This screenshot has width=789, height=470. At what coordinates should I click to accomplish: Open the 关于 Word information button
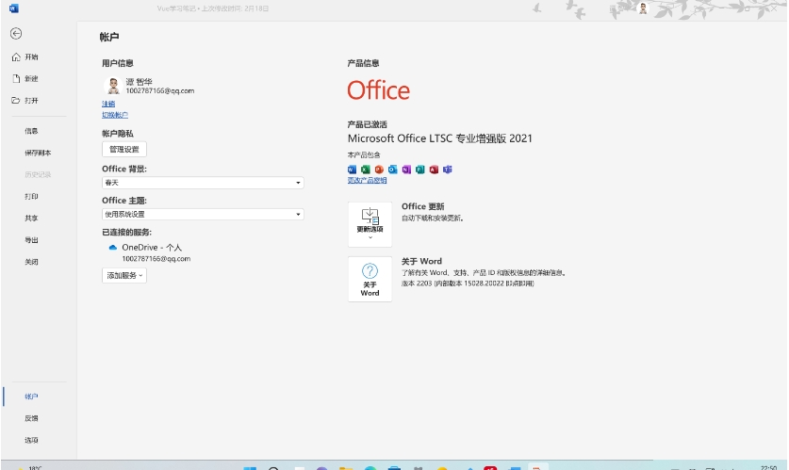click(370, 280)
